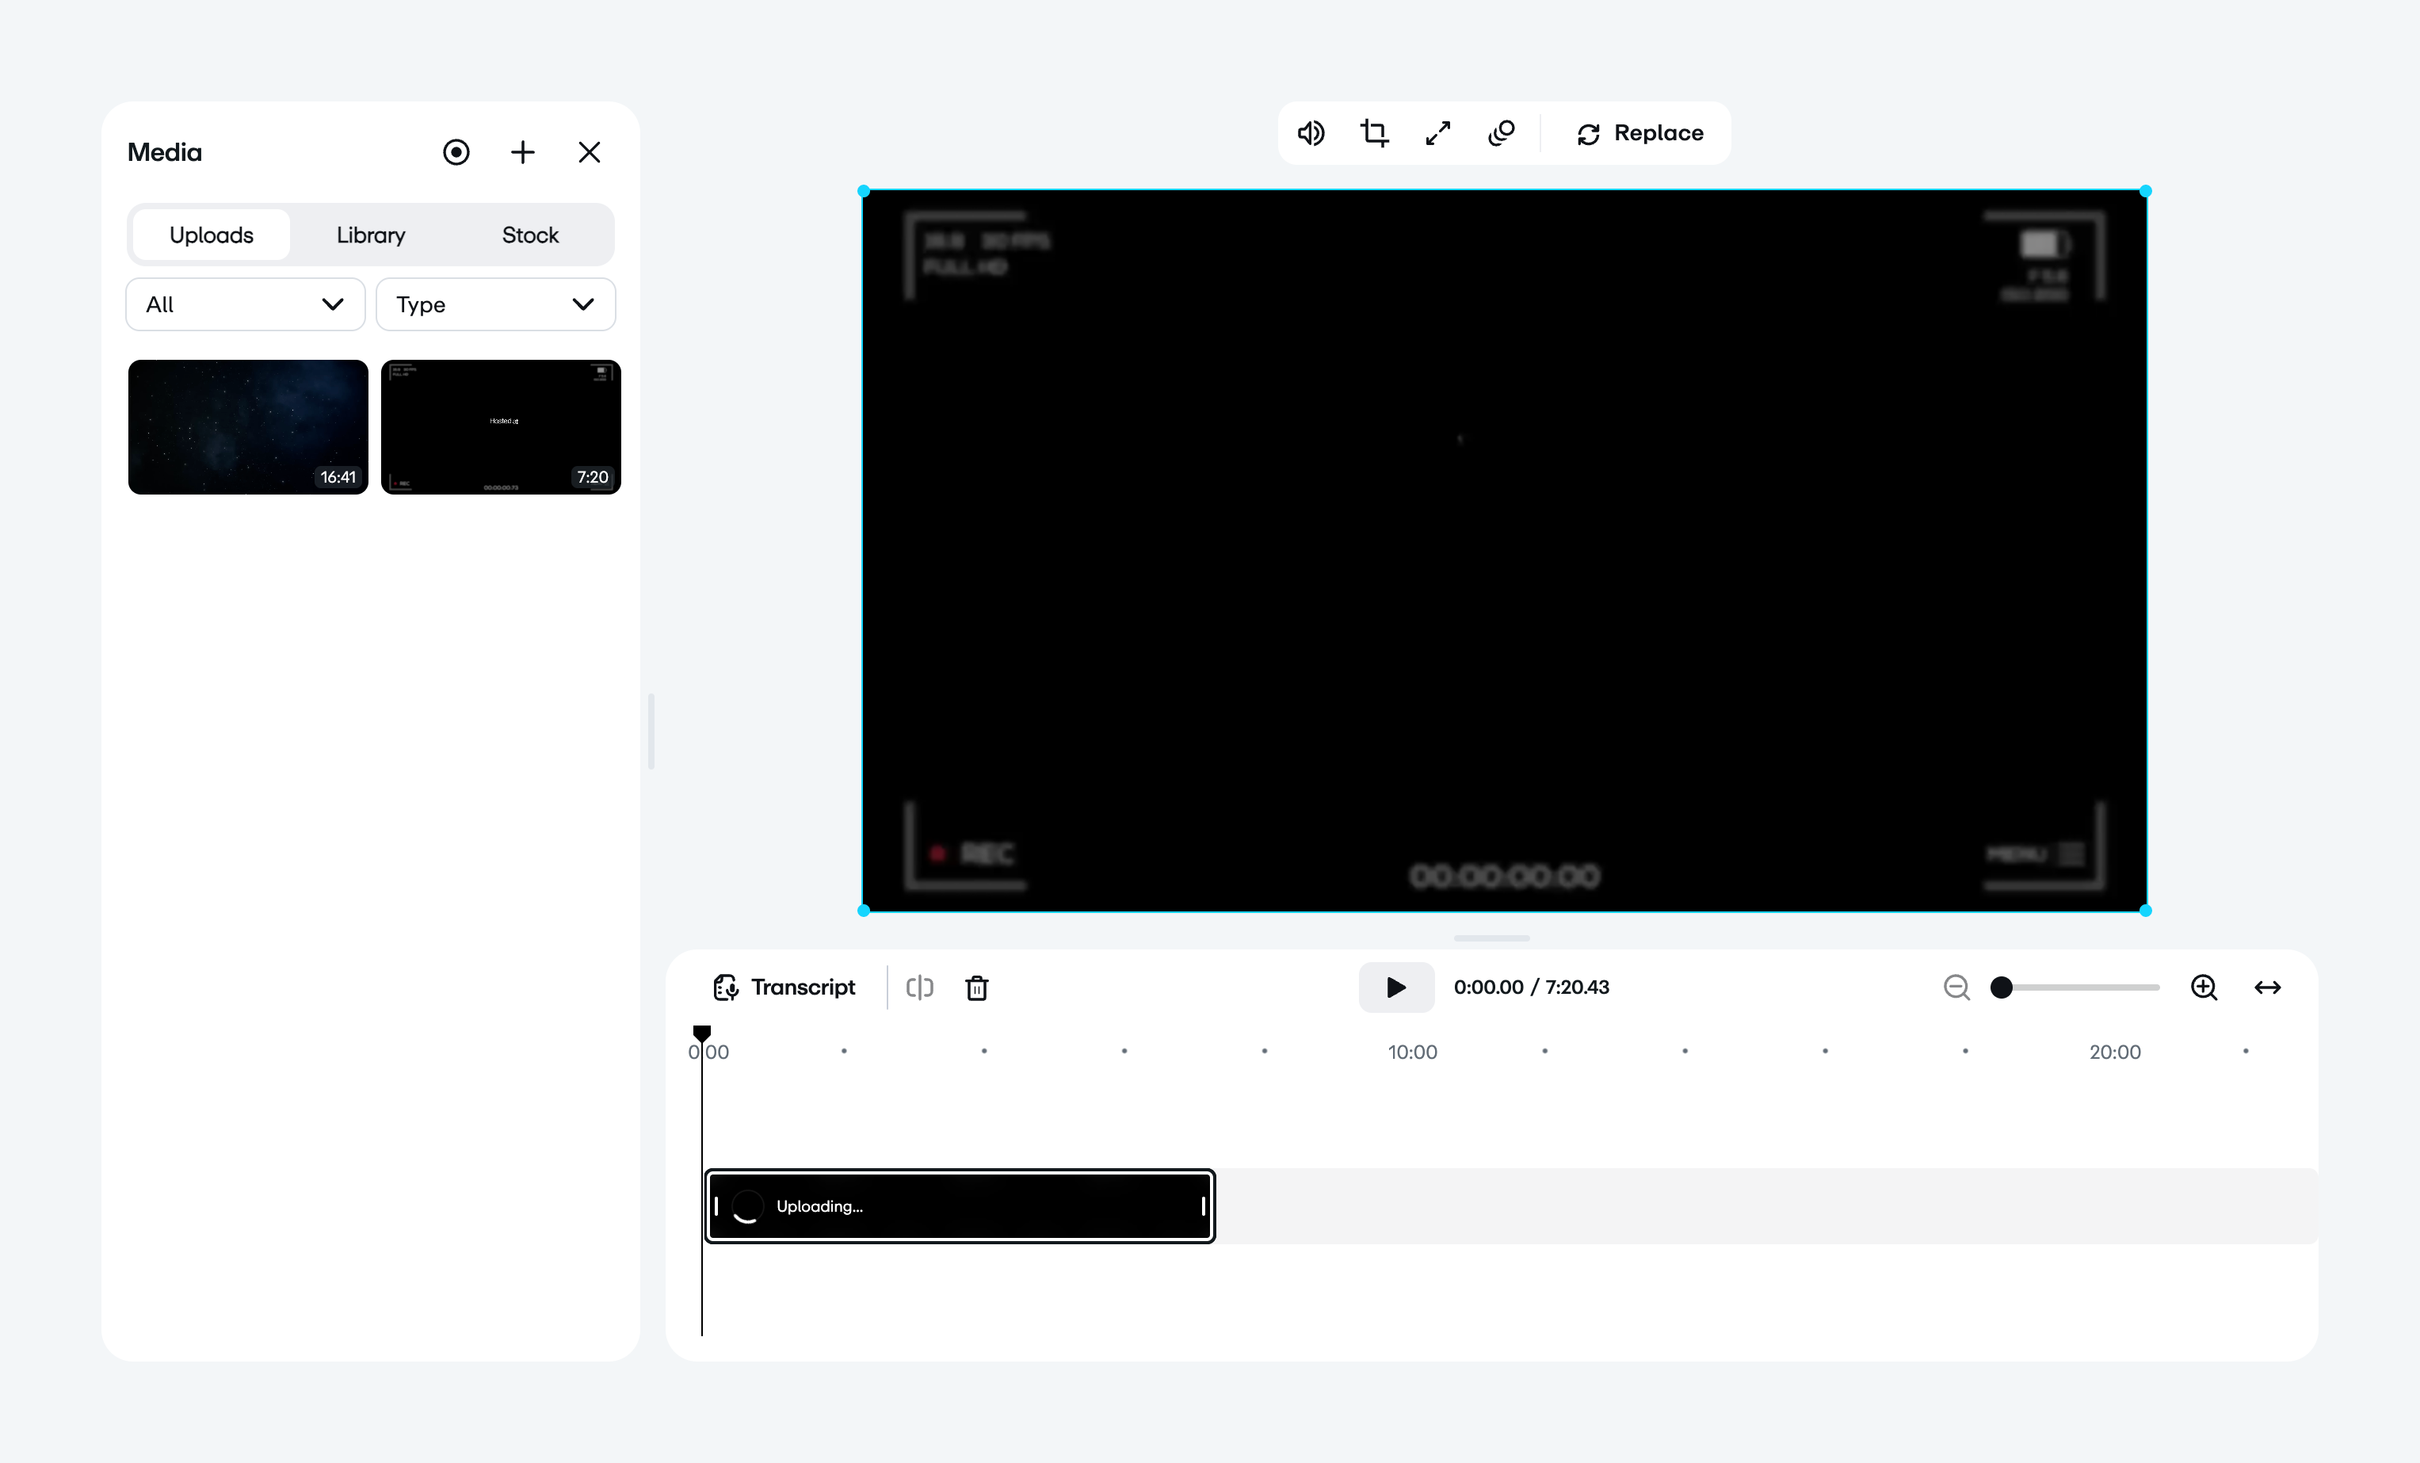Add new media with plus icon
This screenshot has width=2420, height=1463.
[x=522, y=152]
